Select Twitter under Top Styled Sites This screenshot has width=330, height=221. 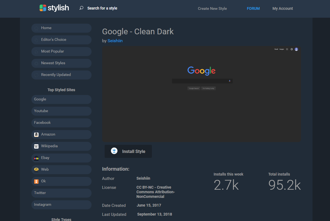[x=61, y=193]
